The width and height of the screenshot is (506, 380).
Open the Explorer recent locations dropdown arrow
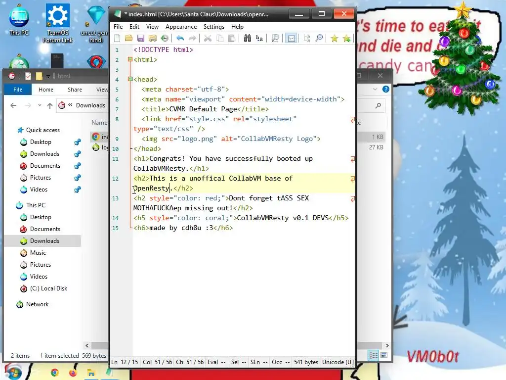[x=40, y=105]
